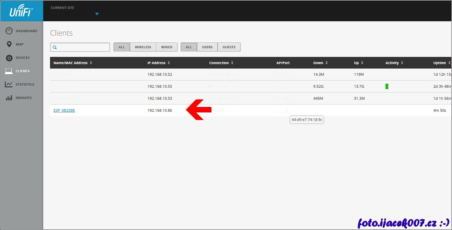
Task: Show only Users clients
Action: (207, 47)
